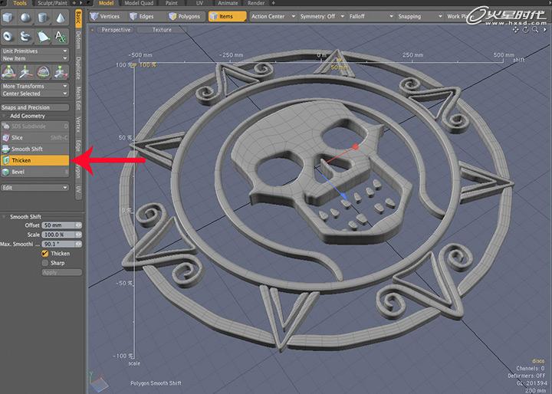Select the vertical Basic tab
Image resolution: width=552 pixels, height=394 pixels.
[78, 19]
